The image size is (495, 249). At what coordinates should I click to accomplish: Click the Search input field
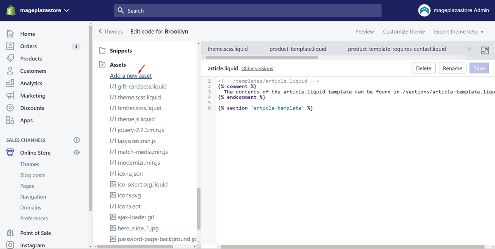pos(247,11)
